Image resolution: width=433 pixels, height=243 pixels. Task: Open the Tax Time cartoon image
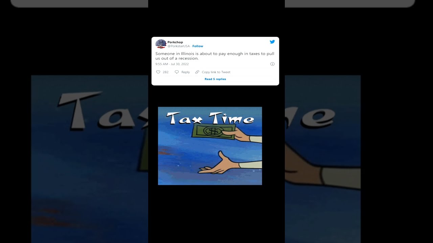coord(210,146)
